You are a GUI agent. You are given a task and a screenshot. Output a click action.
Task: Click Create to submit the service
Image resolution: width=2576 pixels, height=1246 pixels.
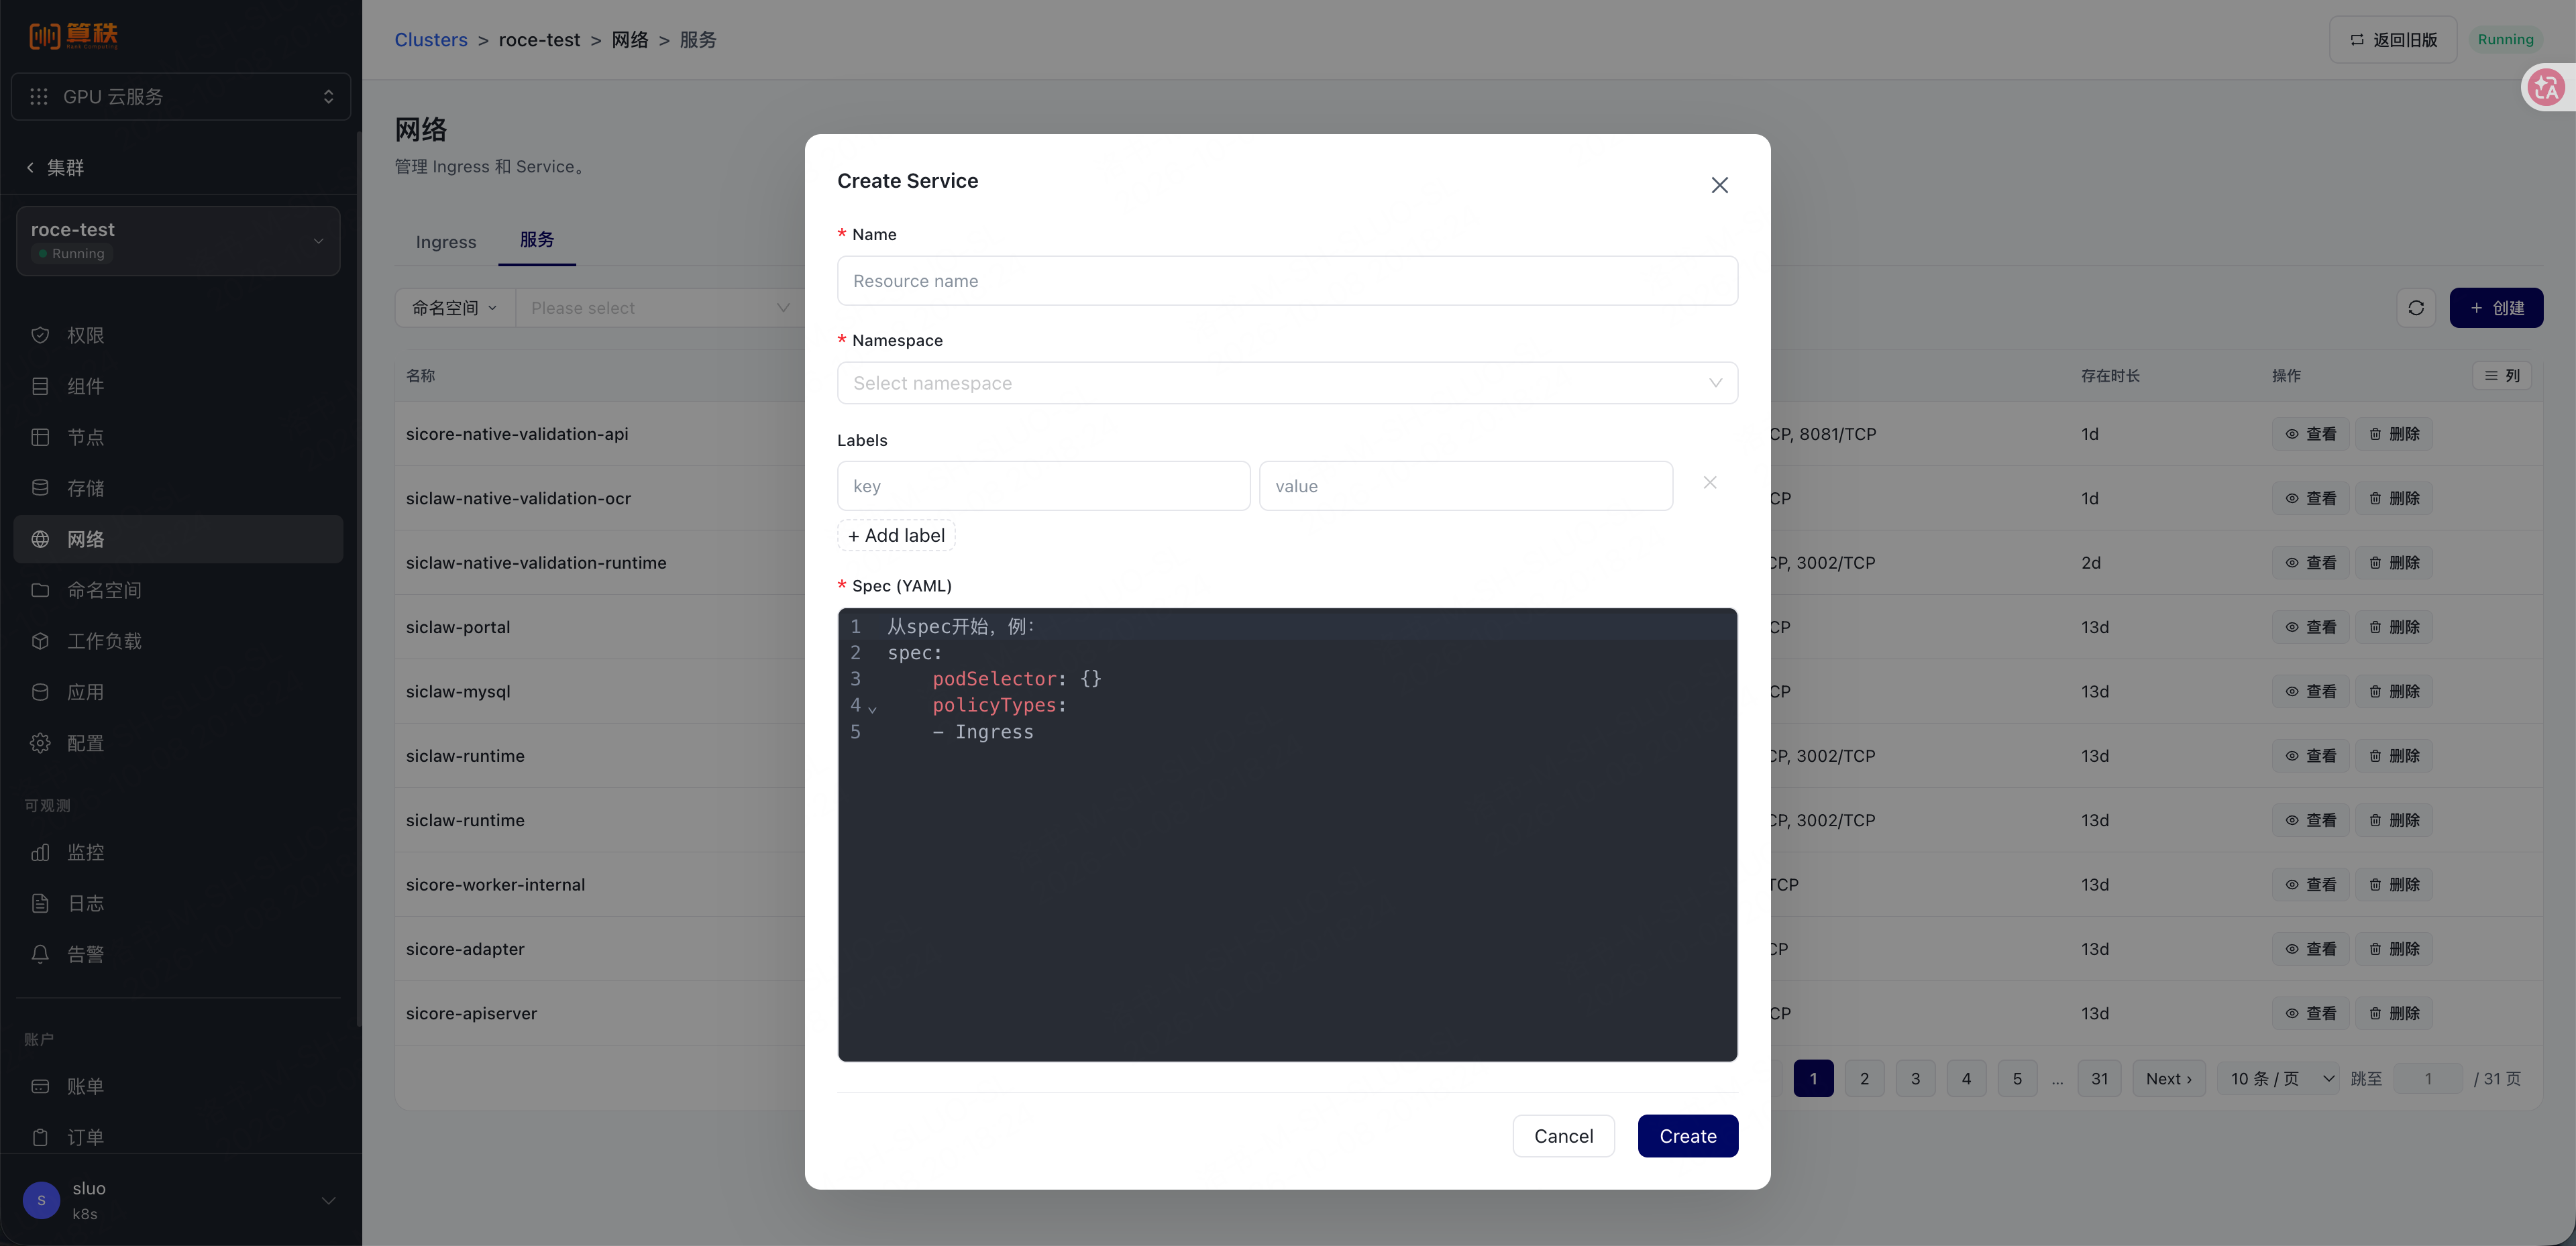pos(1687,1136)
